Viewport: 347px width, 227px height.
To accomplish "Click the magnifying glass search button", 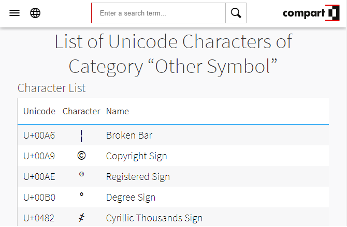I will [236, 13].
